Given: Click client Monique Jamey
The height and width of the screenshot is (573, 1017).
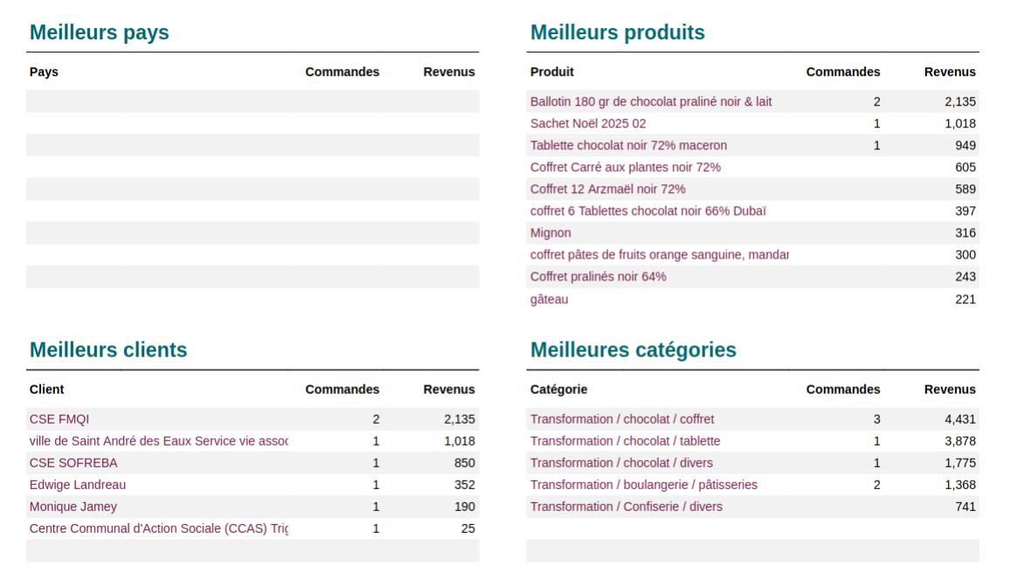Looking at the screenshot, I should [x=73, y=507].
